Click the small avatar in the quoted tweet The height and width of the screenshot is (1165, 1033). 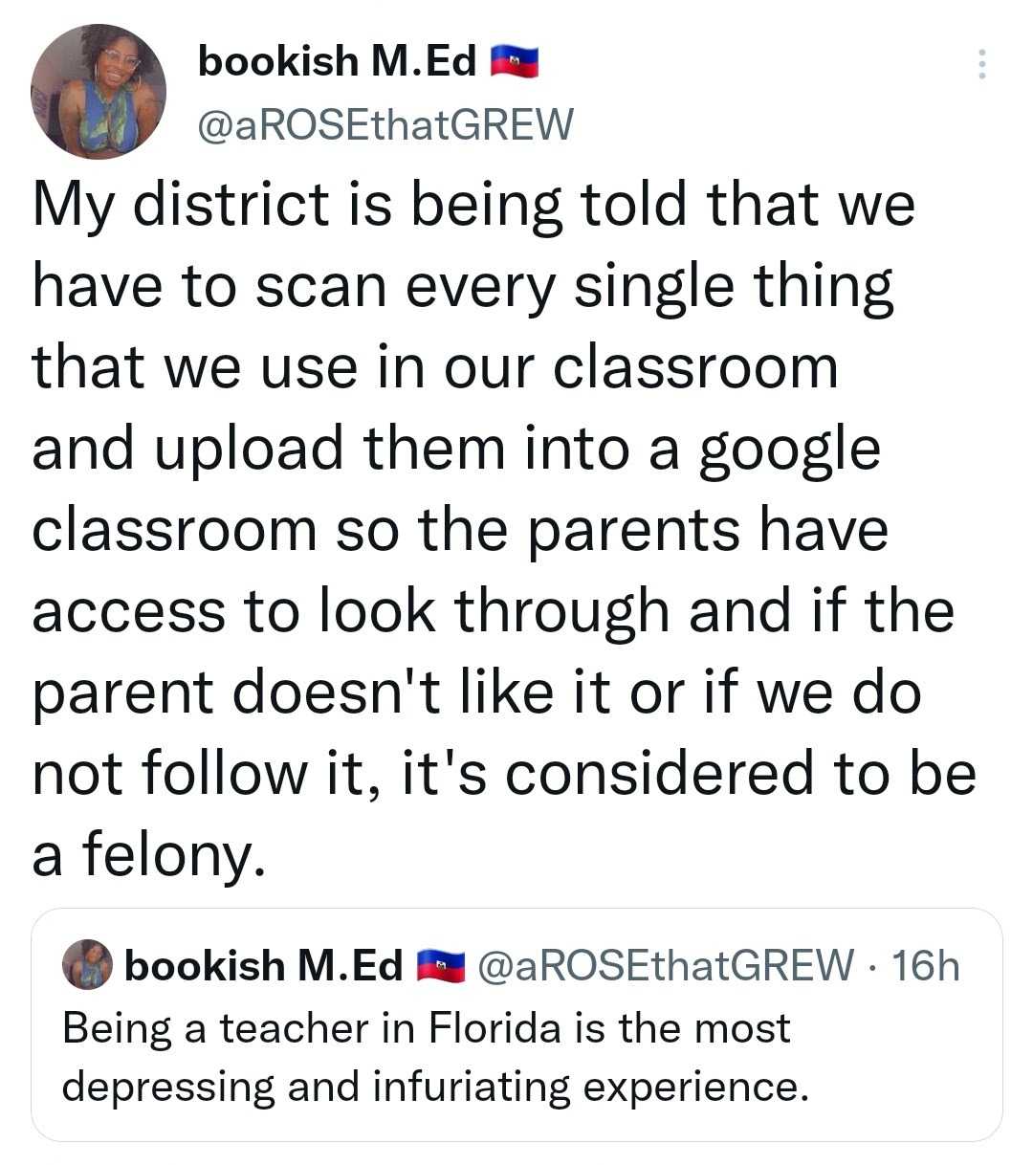point(88,964)
